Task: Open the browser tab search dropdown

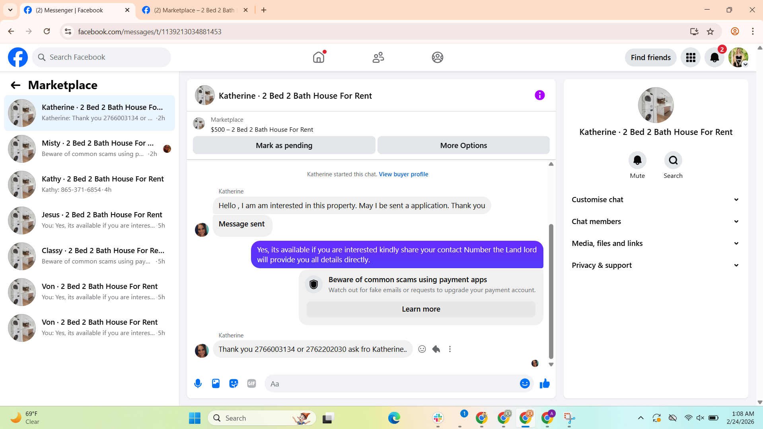Action: click(10, 10)
